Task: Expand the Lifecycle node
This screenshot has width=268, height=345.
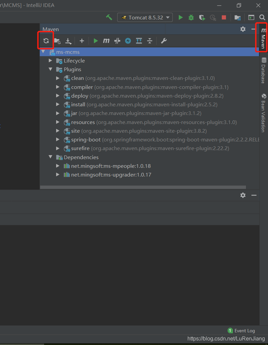Action: [50, 61]
